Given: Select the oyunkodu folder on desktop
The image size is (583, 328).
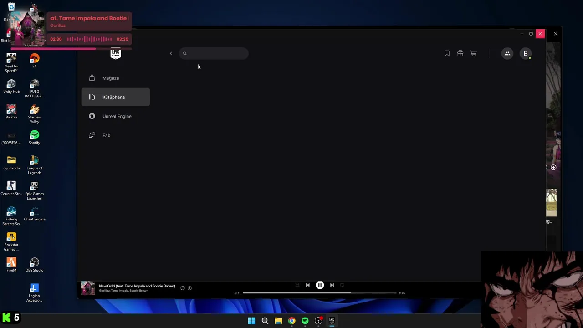Looking at the screenshot, I should (x=11, y=163).
